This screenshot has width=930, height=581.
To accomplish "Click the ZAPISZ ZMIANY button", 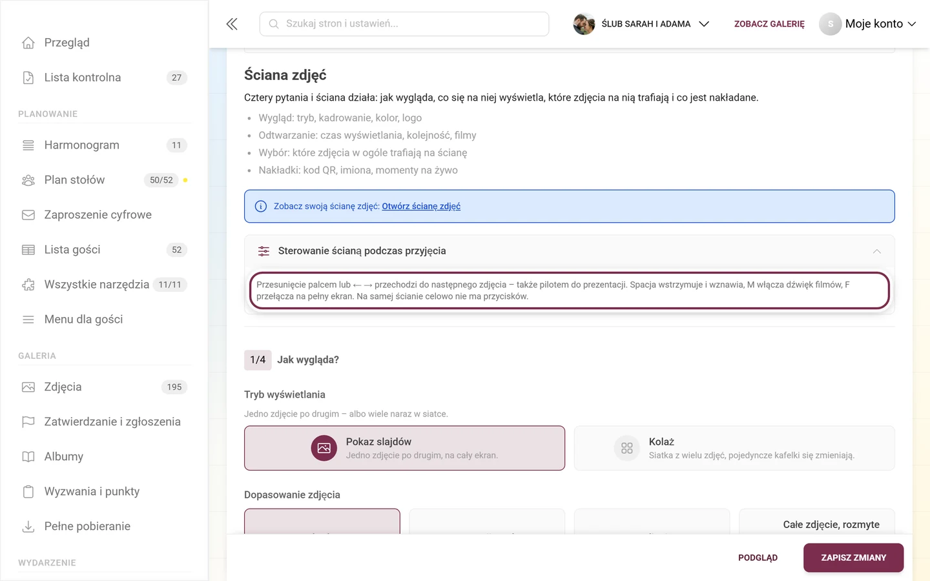I will coord(853,558).
